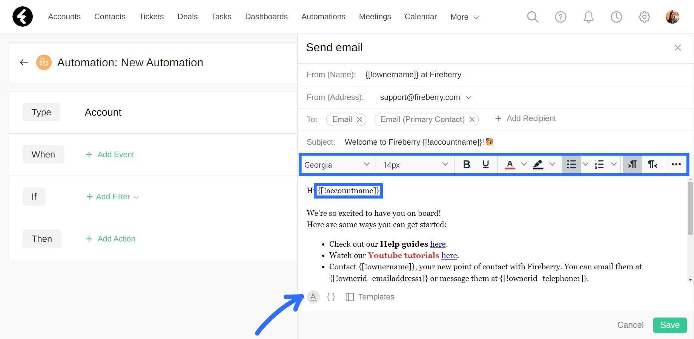Open the recent history clock icon
This screenshot has height=339, width=694.
tap(616, 17)
